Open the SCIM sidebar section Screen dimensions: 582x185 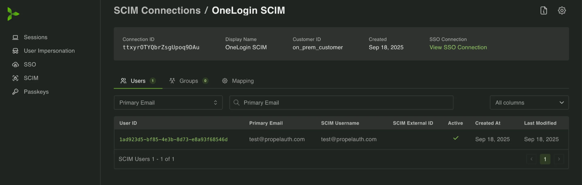coord(31,78)
